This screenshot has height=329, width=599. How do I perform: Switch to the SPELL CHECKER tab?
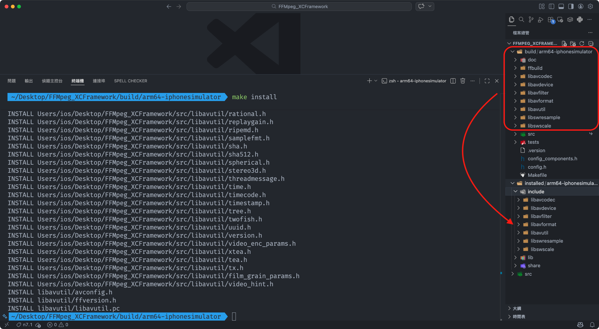pyautogui.click(x=130, y=81)
